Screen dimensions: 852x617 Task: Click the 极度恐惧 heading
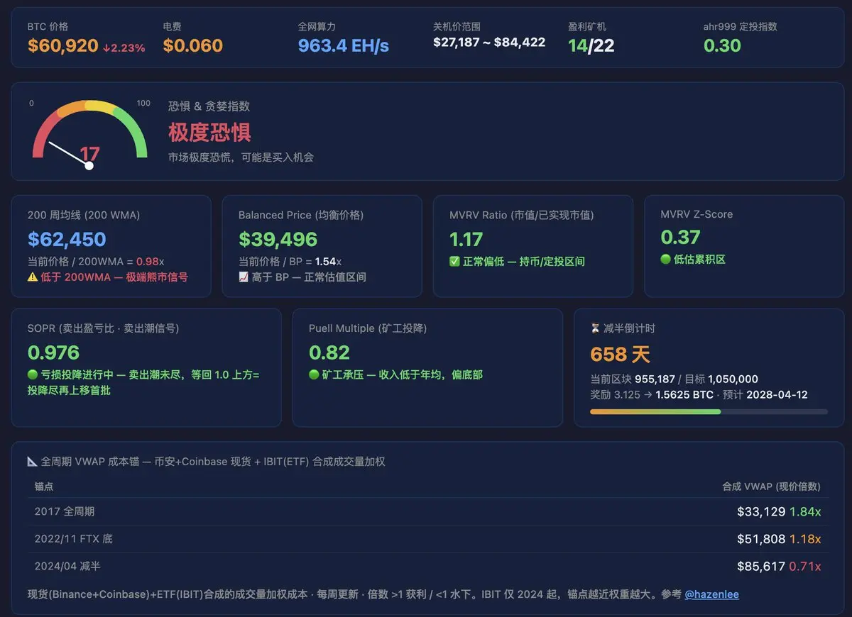(x=209, y=133)
